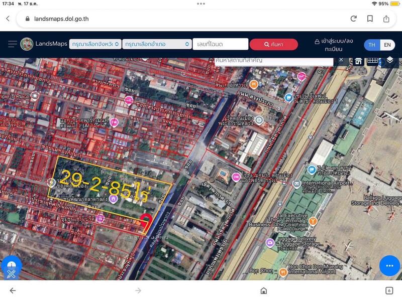Click the LandsMaps emblem logo

[27, 44]
